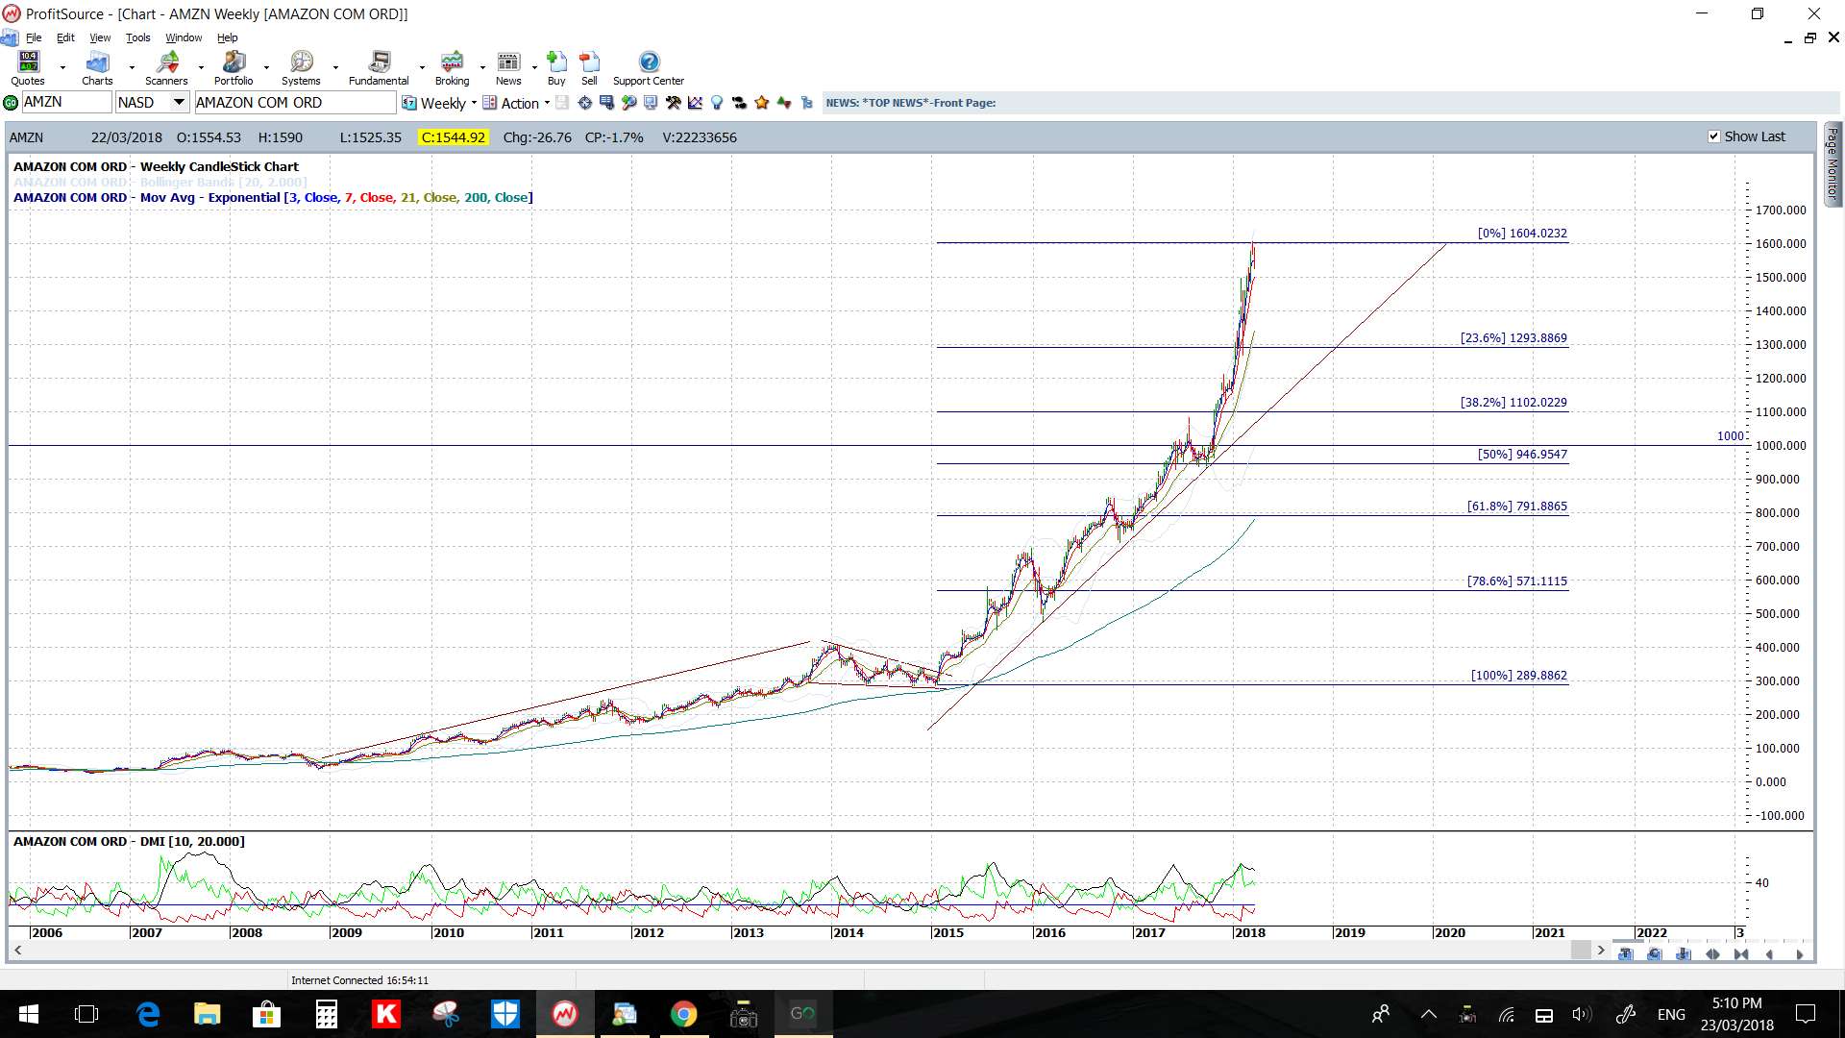Screen dimensions: 1845x1038
Task: Click the chart indicator toolbar icon
Action: (695, 103)
